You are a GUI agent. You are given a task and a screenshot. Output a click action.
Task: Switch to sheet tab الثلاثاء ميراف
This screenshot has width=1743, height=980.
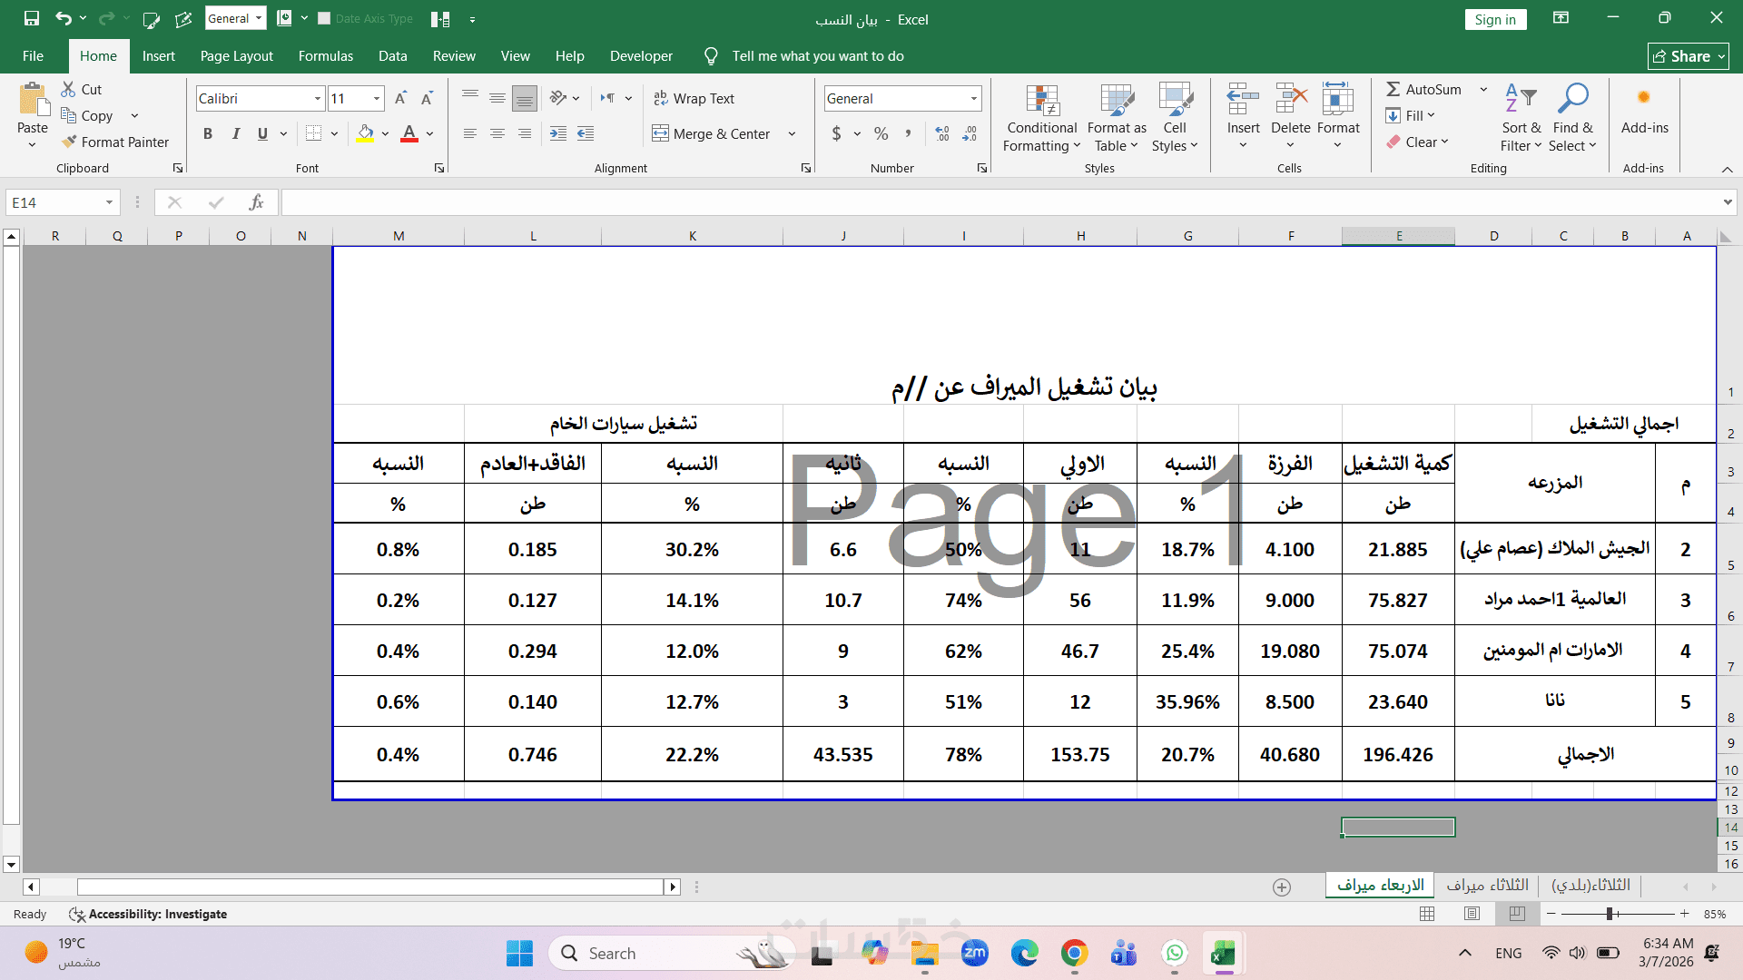[x=1487, y=885]
